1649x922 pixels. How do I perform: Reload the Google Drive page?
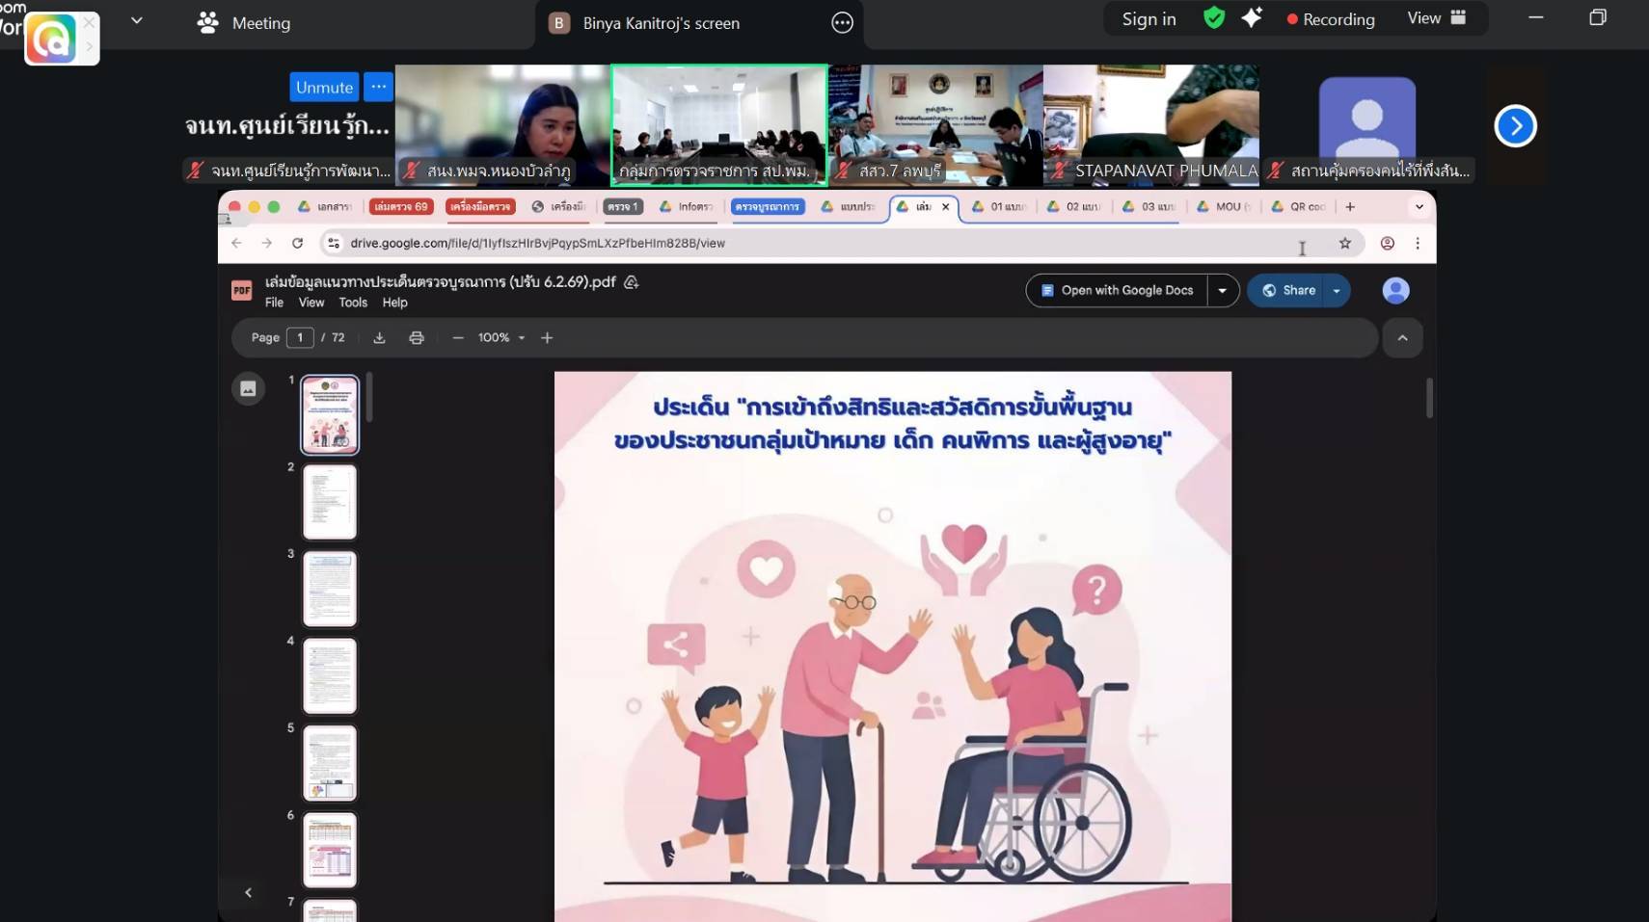[298, 244]
